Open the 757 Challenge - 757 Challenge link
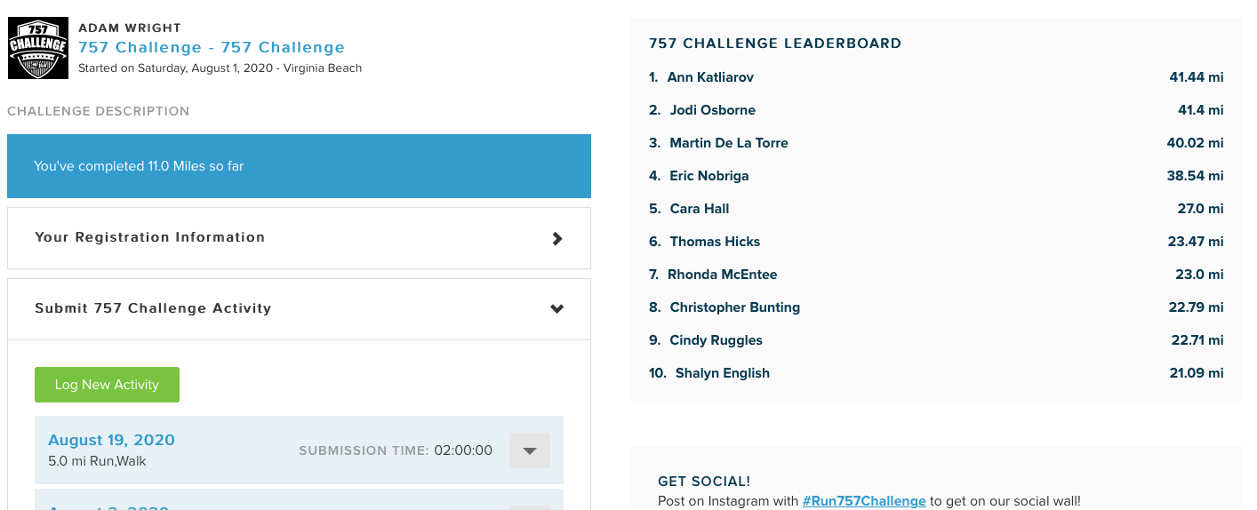This screenshot has width=1257, height=510. point(212,48)
